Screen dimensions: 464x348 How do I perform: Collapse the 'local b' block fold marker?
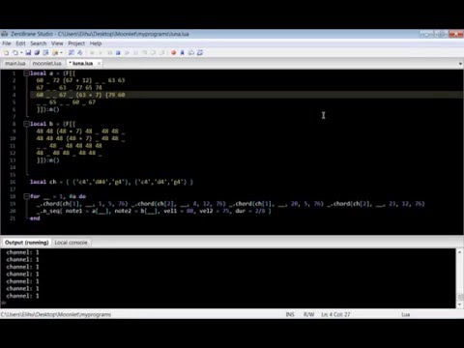point(26,124)
